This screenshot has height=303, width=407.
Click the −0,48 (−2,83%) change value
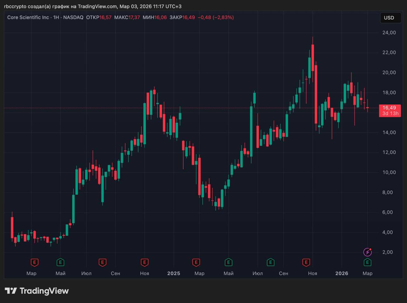tap(216, 18)
